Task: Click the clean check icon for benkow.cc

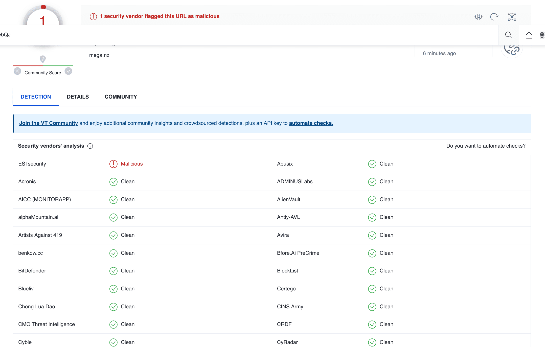Action: tap(113, 253)
